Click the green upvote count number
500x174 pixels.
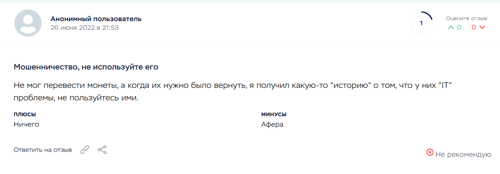(459, 28)
